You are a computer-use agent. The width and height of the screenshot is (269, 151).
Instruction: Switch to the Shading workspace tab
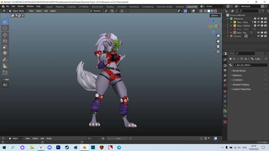pyautogui.click(x=110, y=7)
